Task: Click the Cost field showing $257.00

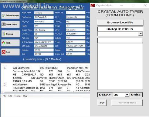Action: click(x=44, y=54)
